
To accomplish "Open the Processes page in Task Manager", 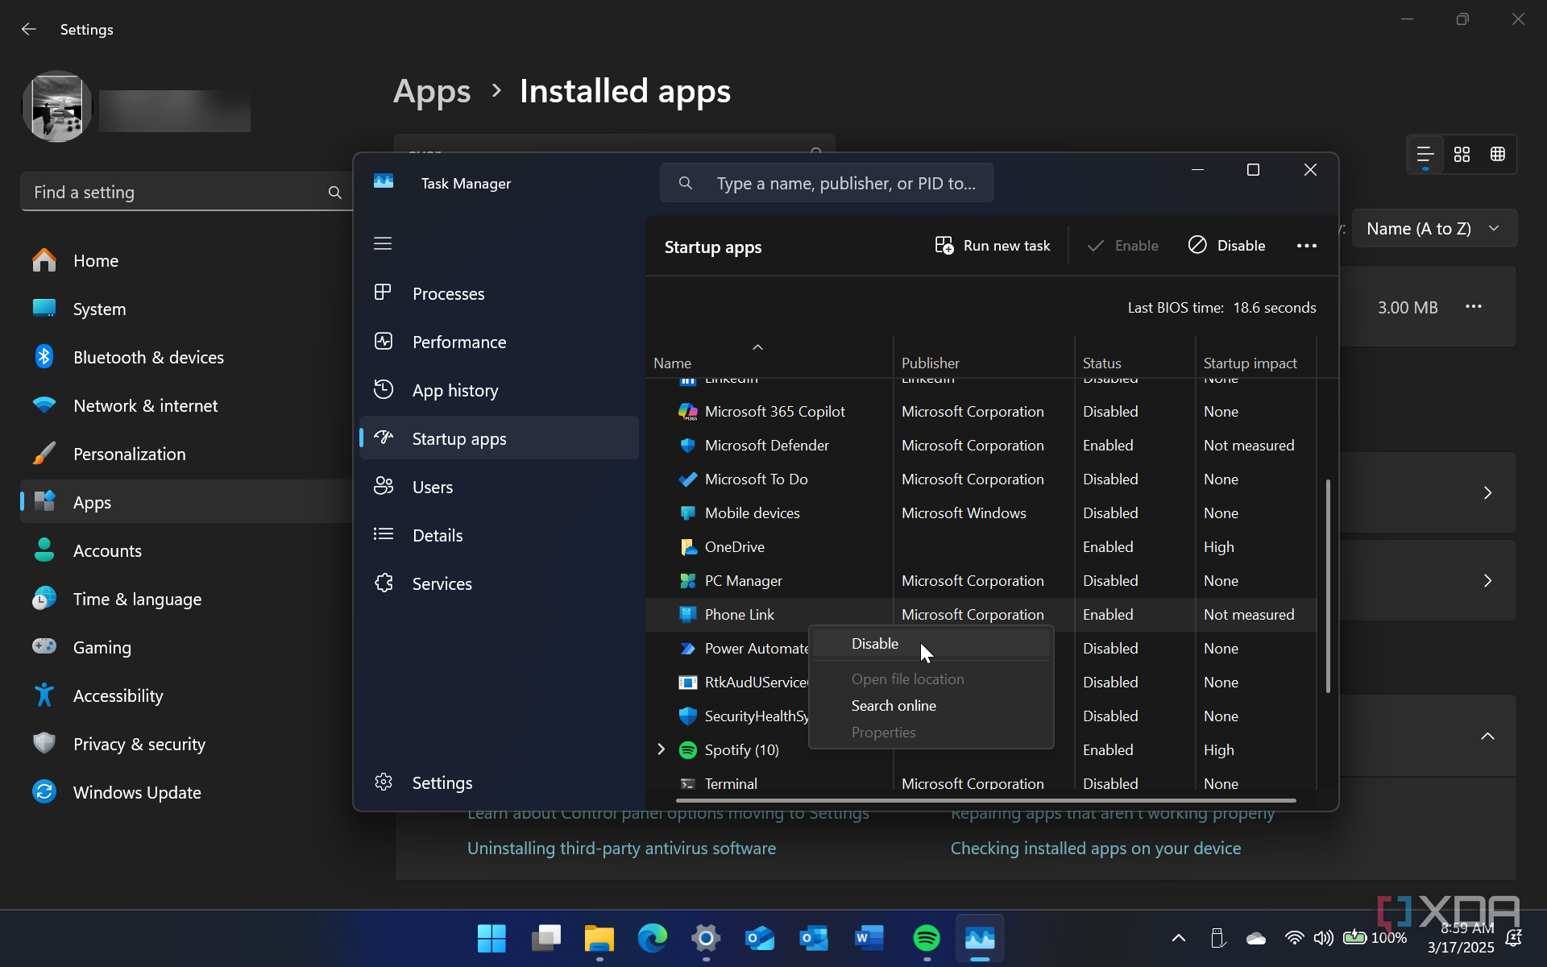I will (x=448, y=294).
